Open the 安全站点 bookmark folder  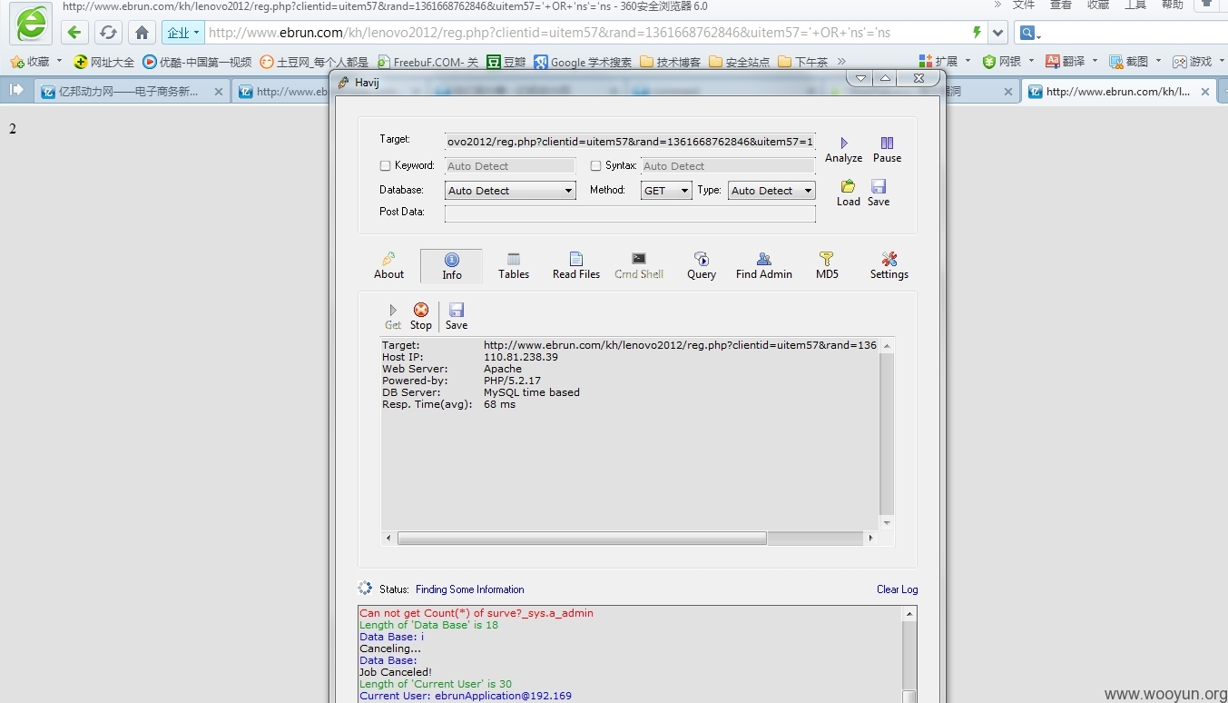(x=740, y=62)
